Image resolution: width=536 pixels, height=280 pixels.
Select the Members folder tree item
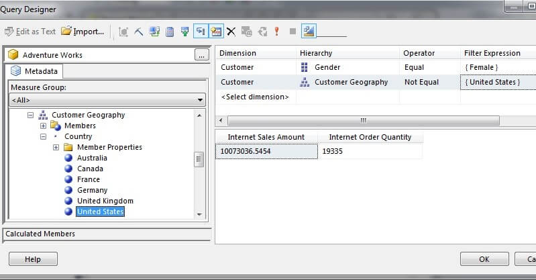pyautogui.click(x=80, y=126)
